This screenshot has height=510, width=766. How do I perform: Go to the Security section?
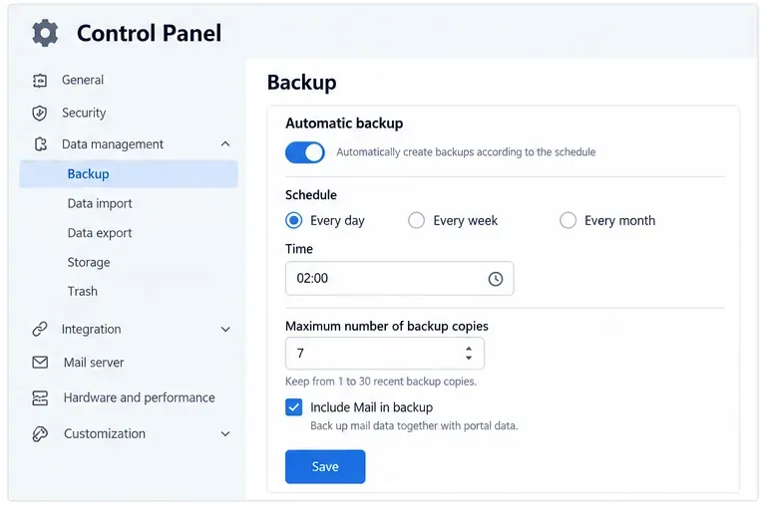click(x=84, y=113)
